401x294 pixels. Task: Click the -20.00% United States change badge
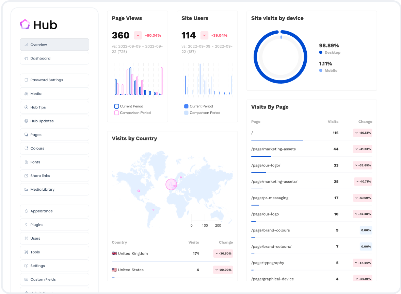[x=223, y=270]
